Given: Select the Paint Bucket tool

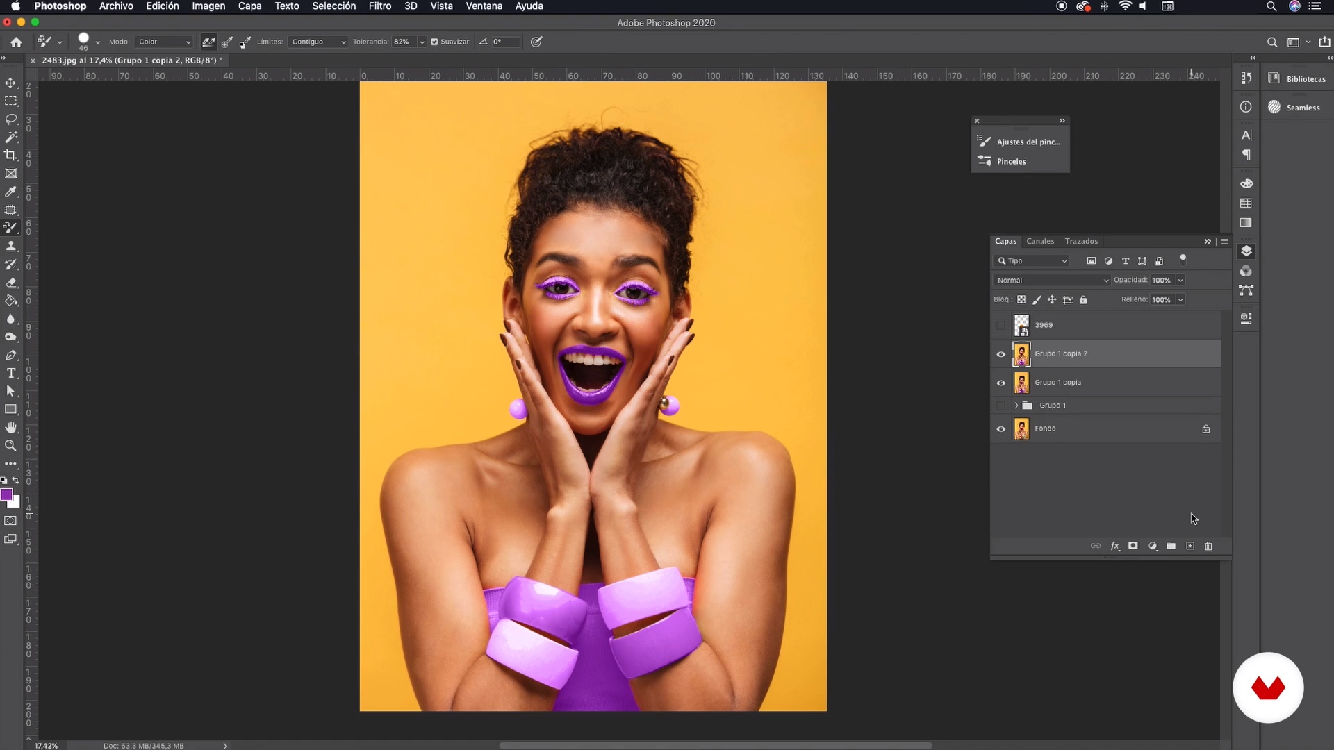Looking at the screenshot, I should [11, 301].
